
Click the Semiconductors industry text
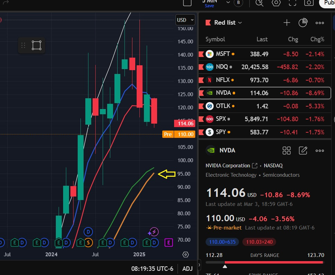point(281,175)
